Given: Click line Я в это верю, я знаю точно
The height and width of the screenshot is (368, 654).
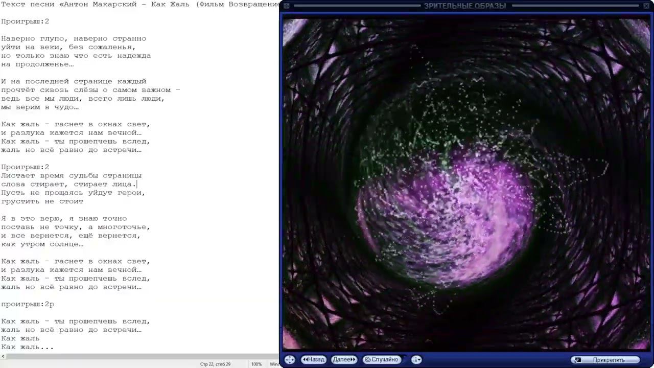Looking at the screenshot, I should point(64,218).
